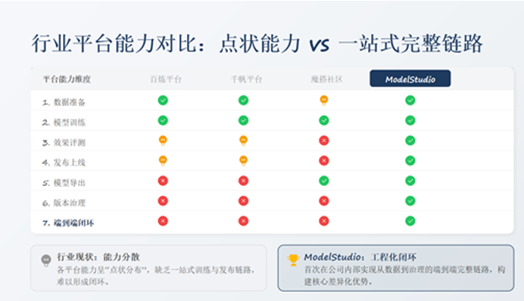Open the 行业现状:能力分散 card
The image size is (524, 301).
[x=148, y=268]
